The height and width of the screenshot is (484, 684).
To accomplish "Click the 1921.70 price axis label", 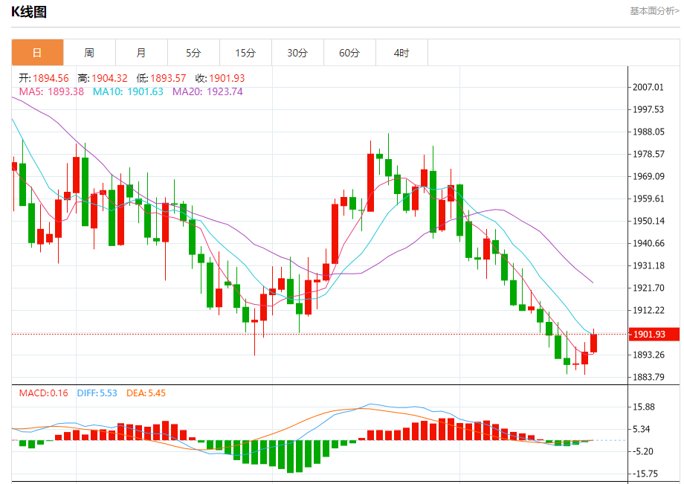I will pyautogui.click(x=648, y=288).
